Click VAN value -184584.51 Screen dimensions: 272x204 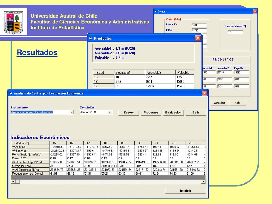(x=58, y=147)
